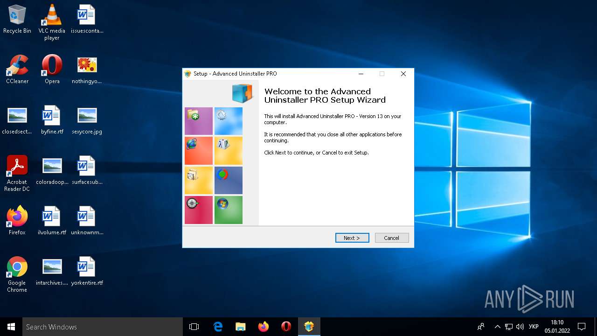Click the orange Internet Explorer tile
Viewport: 597px width, 336px height.
199,151
